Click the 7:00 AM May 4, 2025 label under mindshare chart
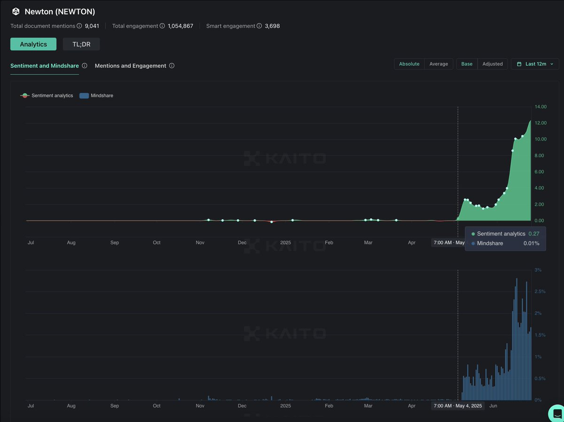Viewport: 564px width, 422px height. tap(458, 406)
